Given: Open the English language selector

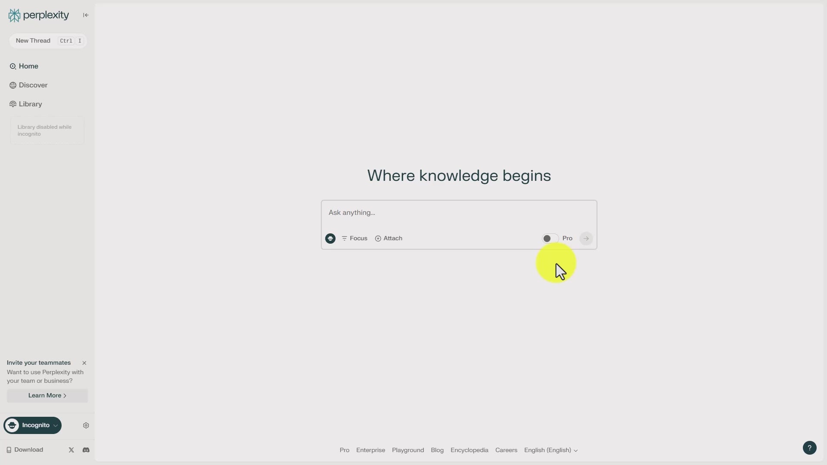Looking at the screenshot, I should pyautogui.click(x=550, y=450).
